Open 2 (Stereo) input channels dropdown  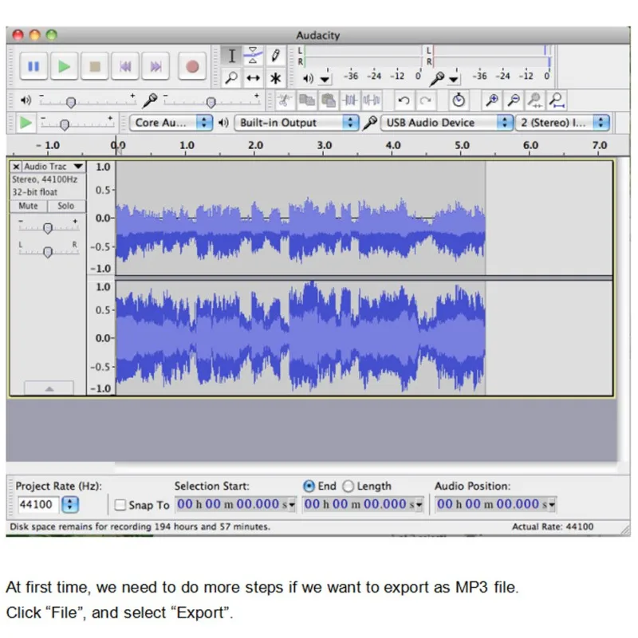pyautogui.click(x=562, y=123)
